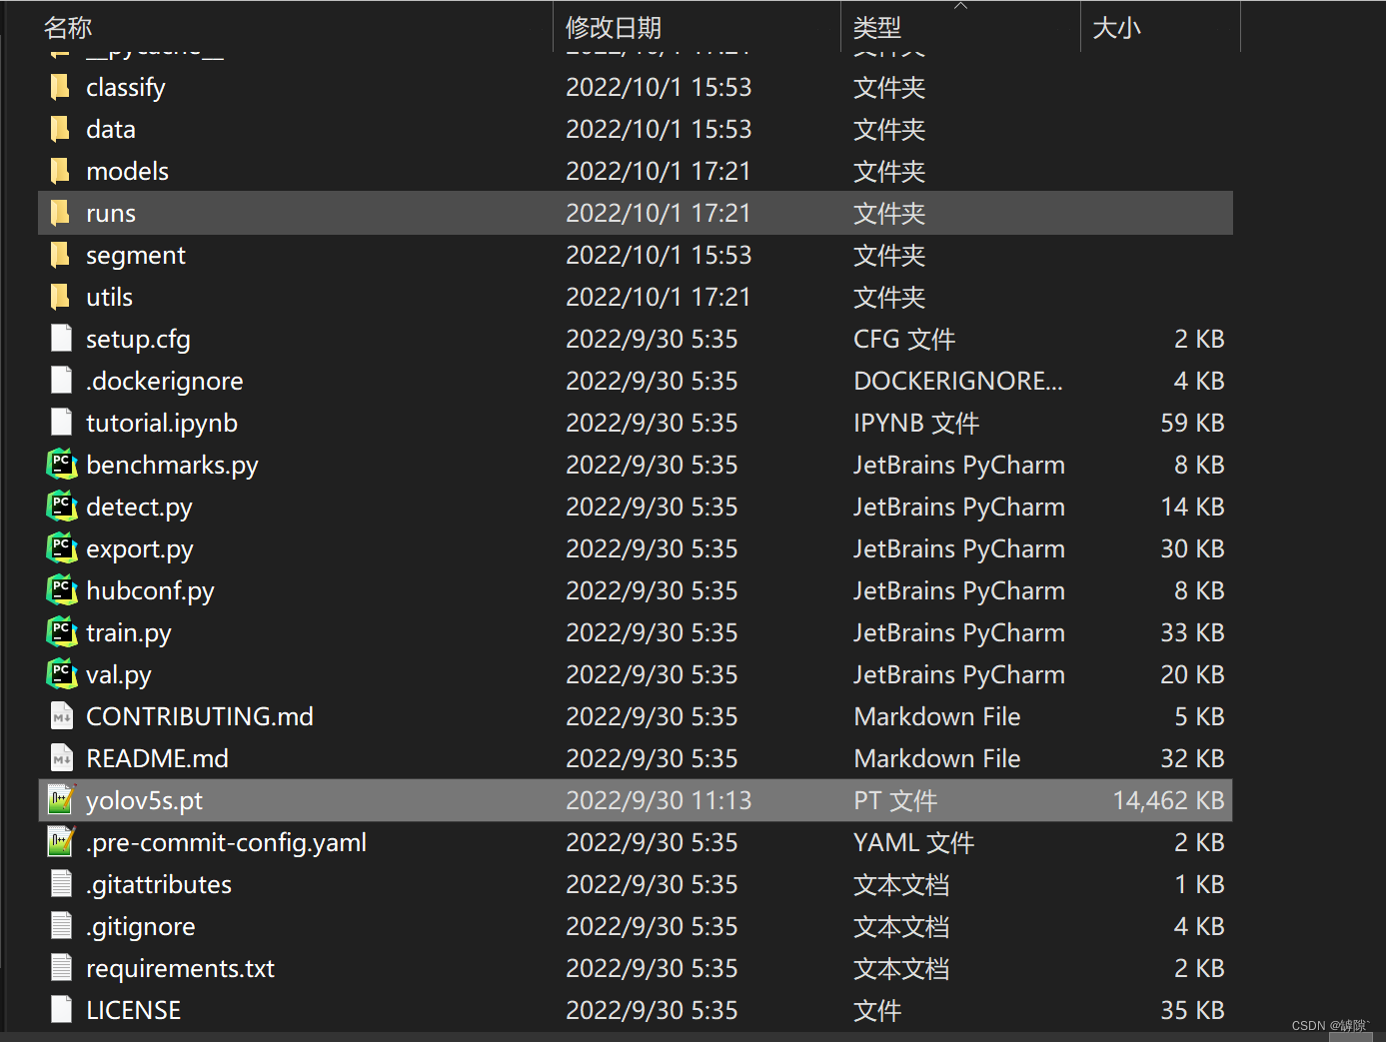
Task: Sort by the 修改日期 column header
Action: point(614,28)
